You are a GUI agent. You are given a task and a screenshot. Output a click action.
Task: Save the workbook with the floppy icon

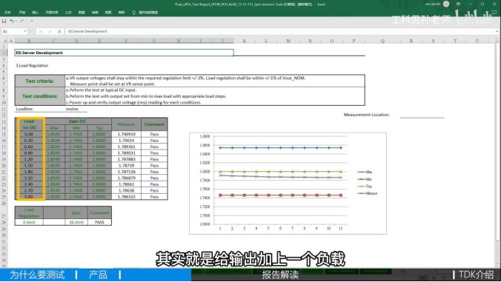click(4, 21)
